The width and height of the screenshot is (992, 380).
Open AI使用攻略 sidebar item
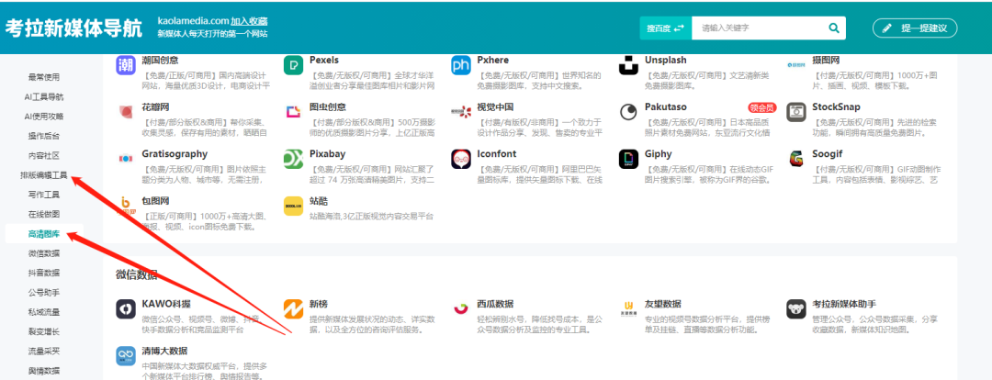pyautogui.click(x=44, y=117)
